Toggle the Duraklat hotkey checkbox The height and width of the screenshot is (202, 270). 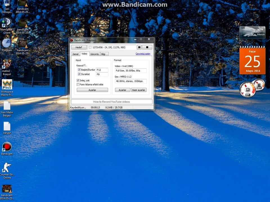pyautogui.click(x=79, y=74)
